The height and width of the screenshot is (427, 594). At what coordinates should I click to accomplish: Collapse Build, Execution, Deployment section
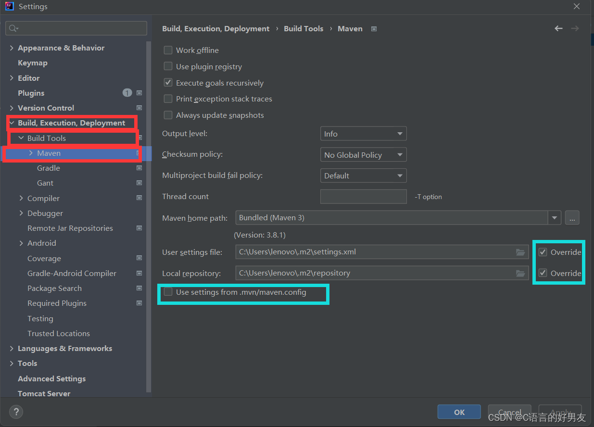[12, 123]
